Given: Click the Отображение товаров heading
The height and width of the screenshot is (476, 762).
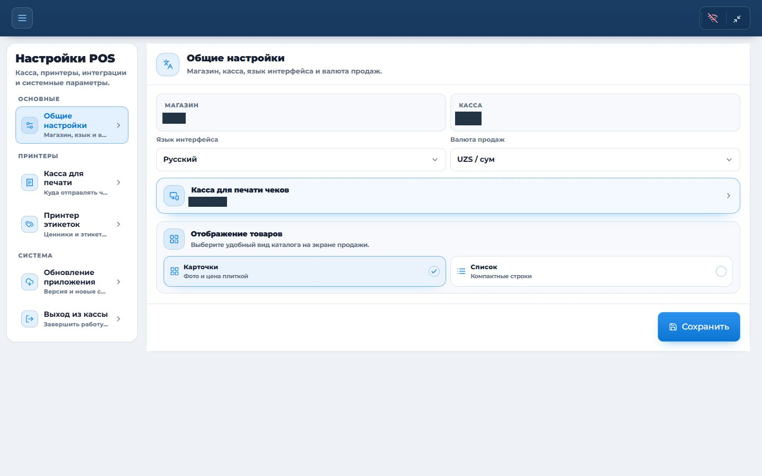Looking at the screenshot, I should pyautogui.click(x=237, y=234).
